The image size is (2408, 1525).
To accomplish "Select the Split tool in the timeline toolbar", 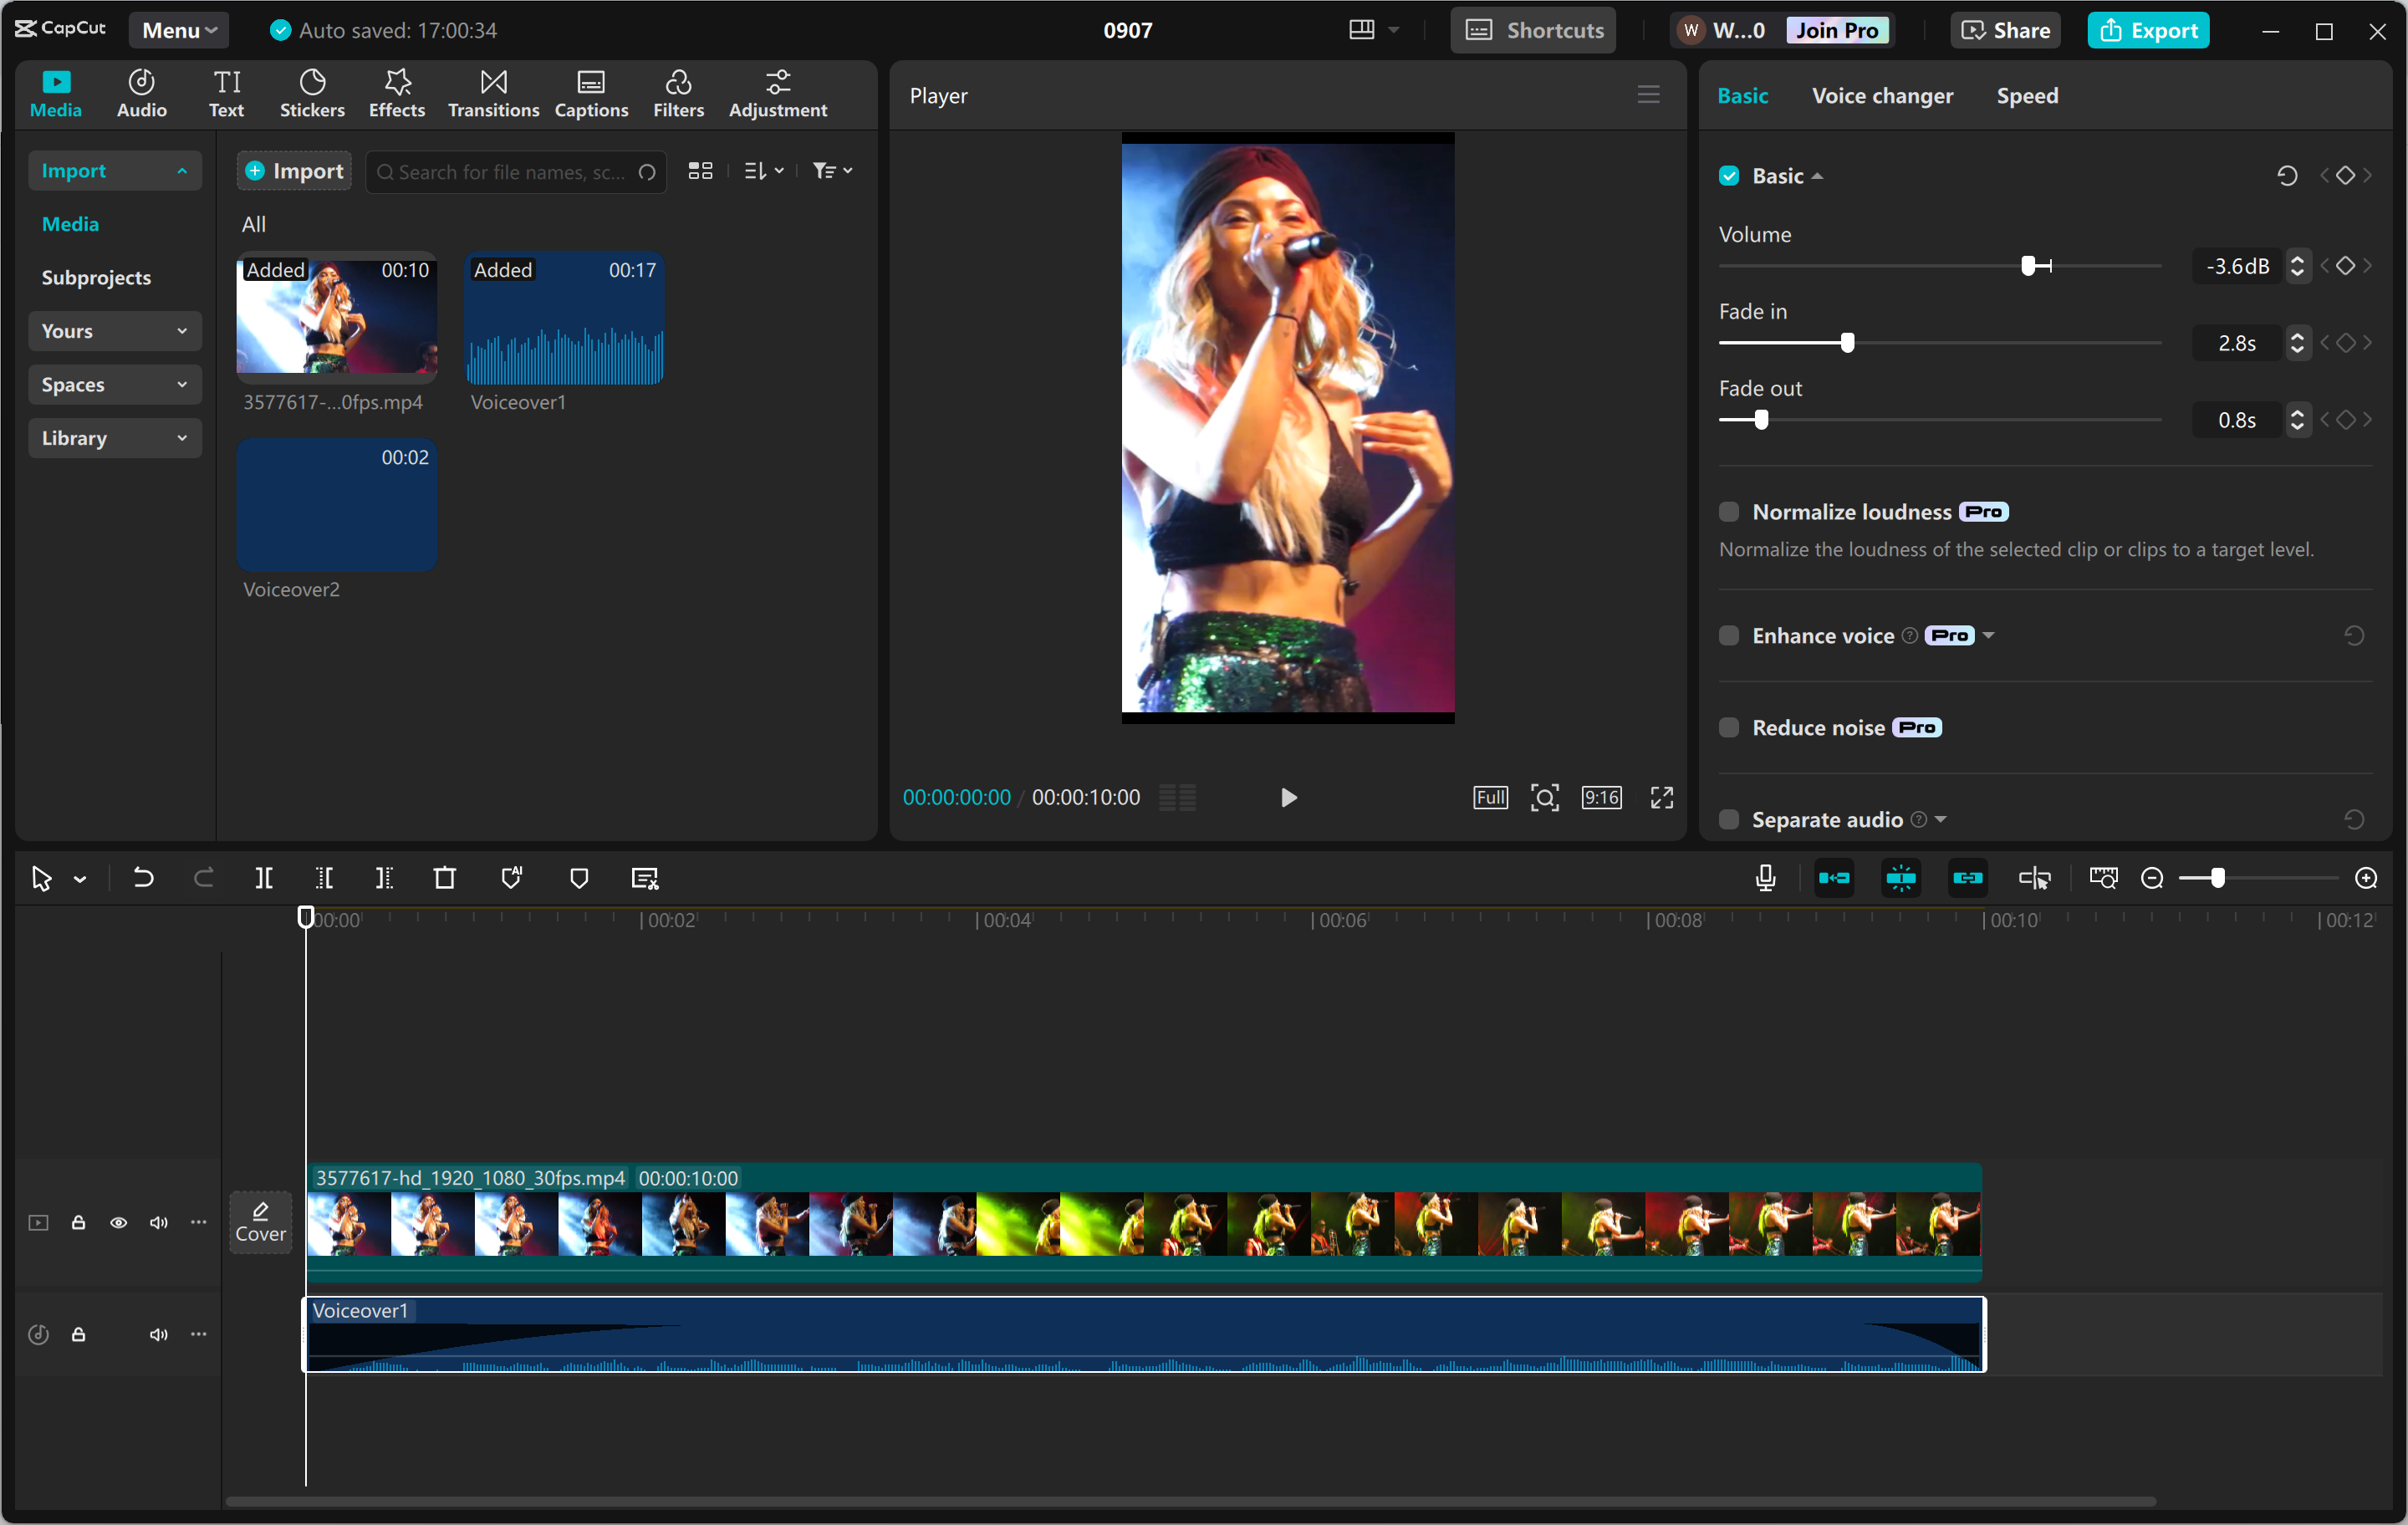I will 263,878.
